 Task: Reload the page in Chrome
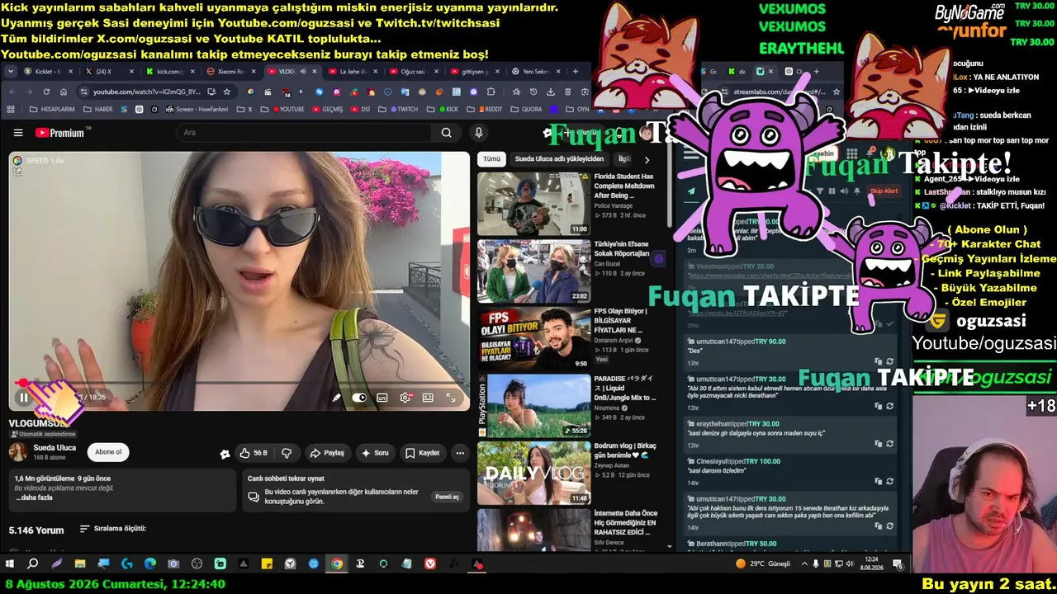[46, 92]
